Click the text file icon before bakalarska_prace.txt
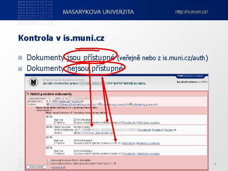Viewport: 228px width, 171px height. point(130,104)
